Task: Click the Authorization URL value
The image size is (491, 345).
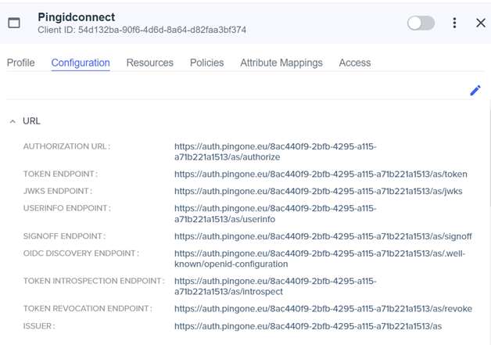Action: click(274, 152)
